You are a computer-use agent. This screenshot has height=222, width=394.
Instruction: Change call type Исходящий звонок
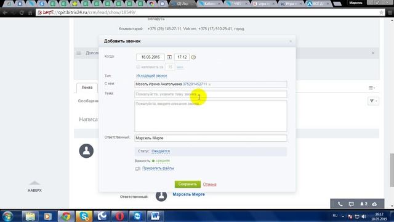(151, 75)
